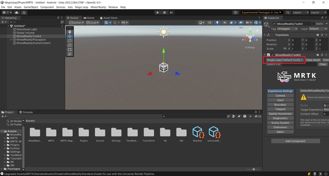Click the Clear search button
Image resolution: width=329 pixels, height=176 pixels.
click(323, 64)
